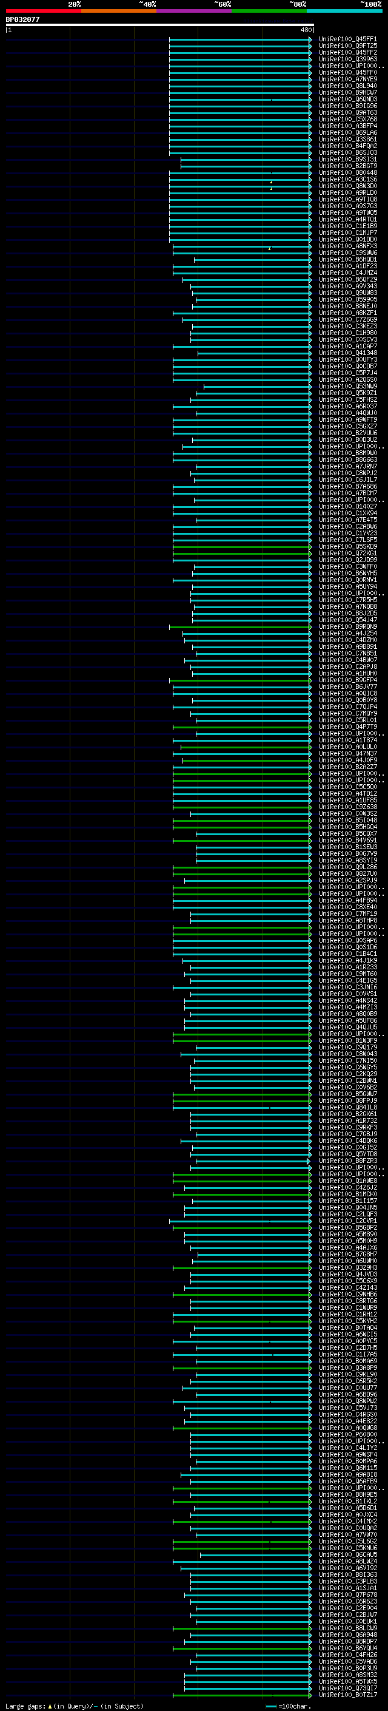
Task: Select hit label UniRef100_C3JNI6
Action: coord(347,987)
